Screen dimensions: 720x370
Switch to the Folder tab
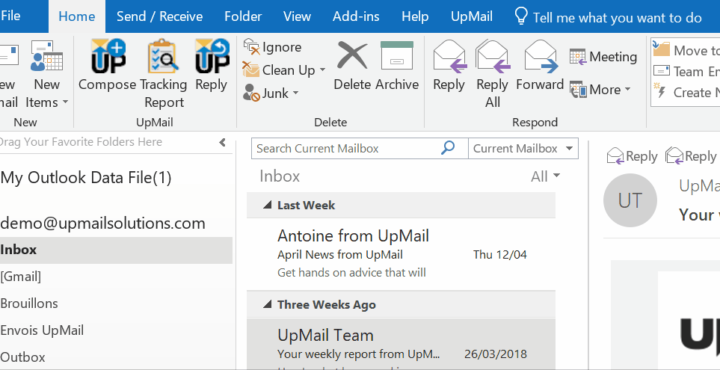pyautogui.click(x=243, y=16)
